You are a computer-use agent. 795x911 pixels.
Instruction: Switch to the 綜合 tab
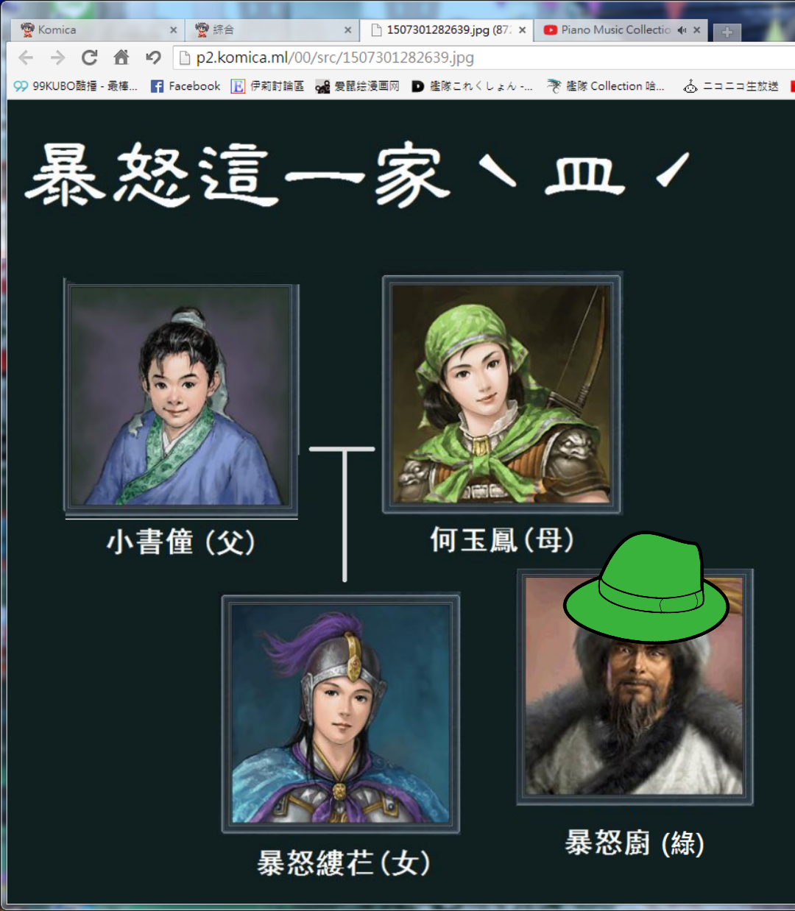tap(272, 30)
